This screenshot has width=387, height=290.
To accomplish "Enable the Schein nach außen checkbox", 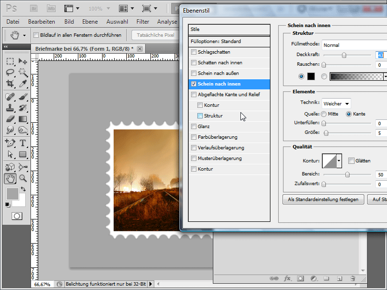I will pyautogui.click(x=194, y=73).
